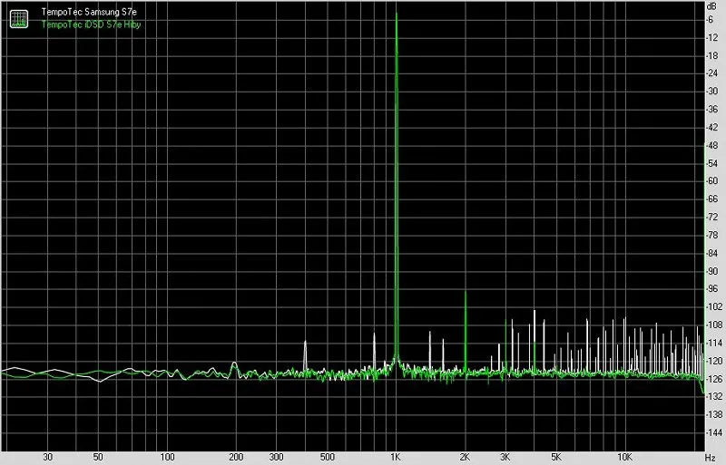This screenshot has height=465, width=726.
Task: Click the 30 Hz frequency axis label
Action: (47, 457)
